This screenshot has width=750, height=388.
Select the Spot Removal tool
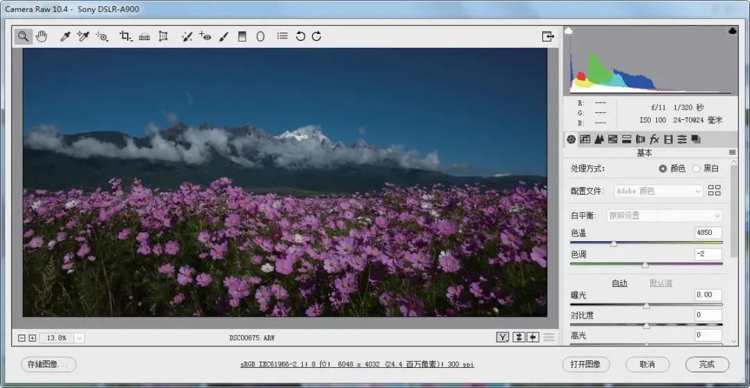(x=187, y=36)
